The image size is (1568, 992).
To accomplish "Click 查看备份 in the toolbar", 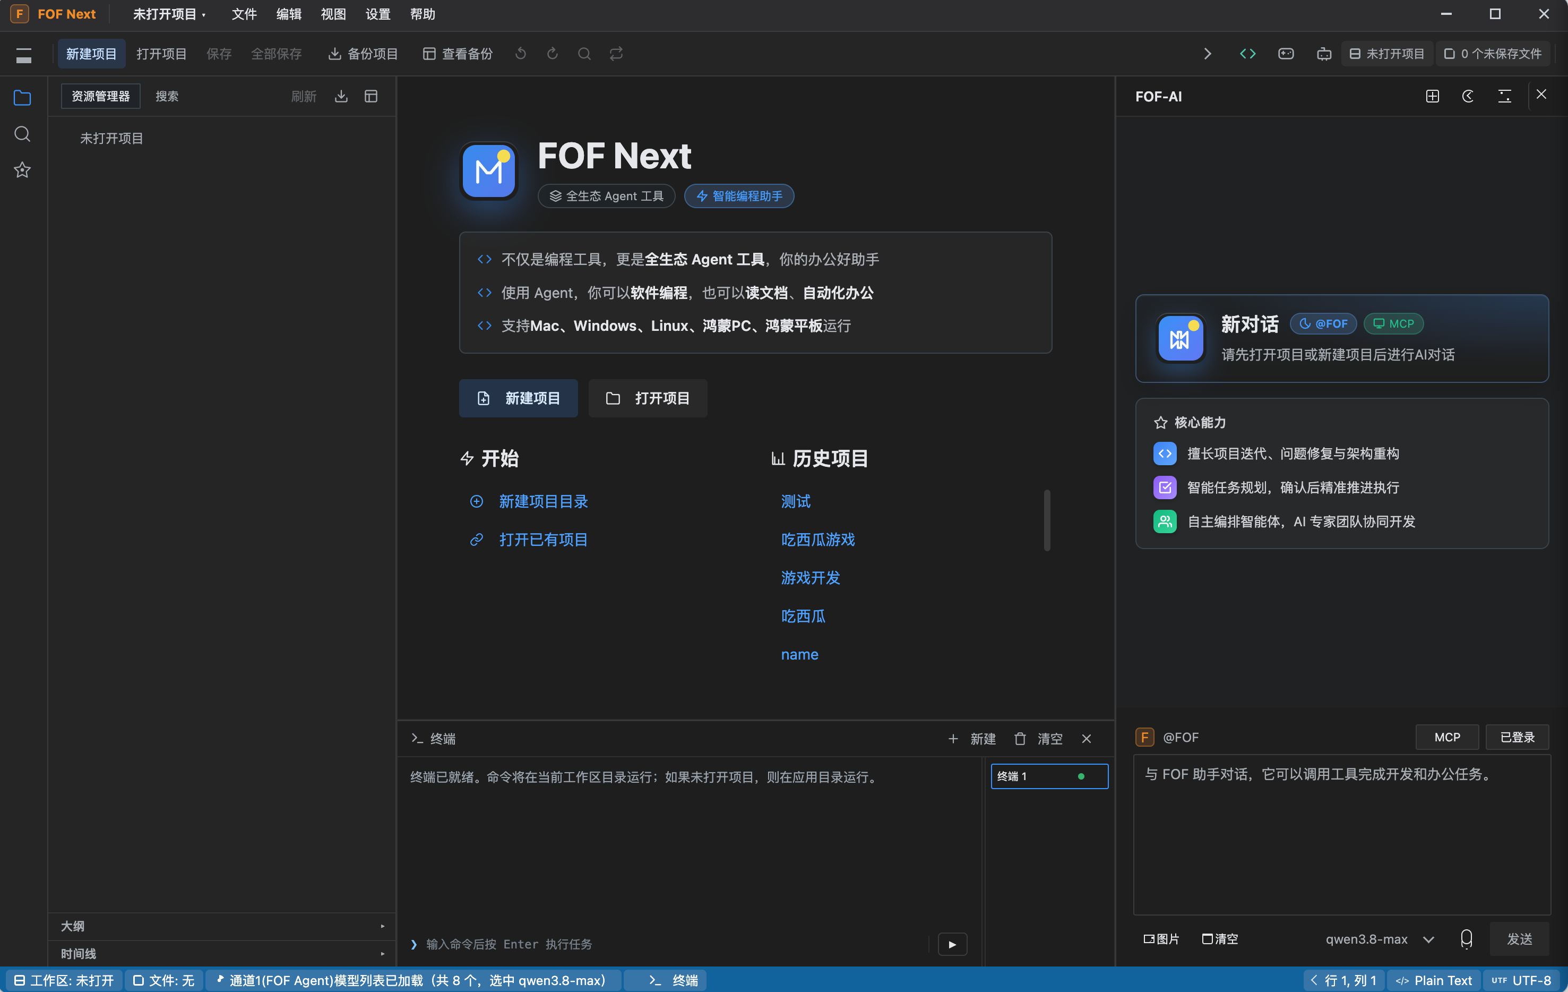I will tap(459, 54).
